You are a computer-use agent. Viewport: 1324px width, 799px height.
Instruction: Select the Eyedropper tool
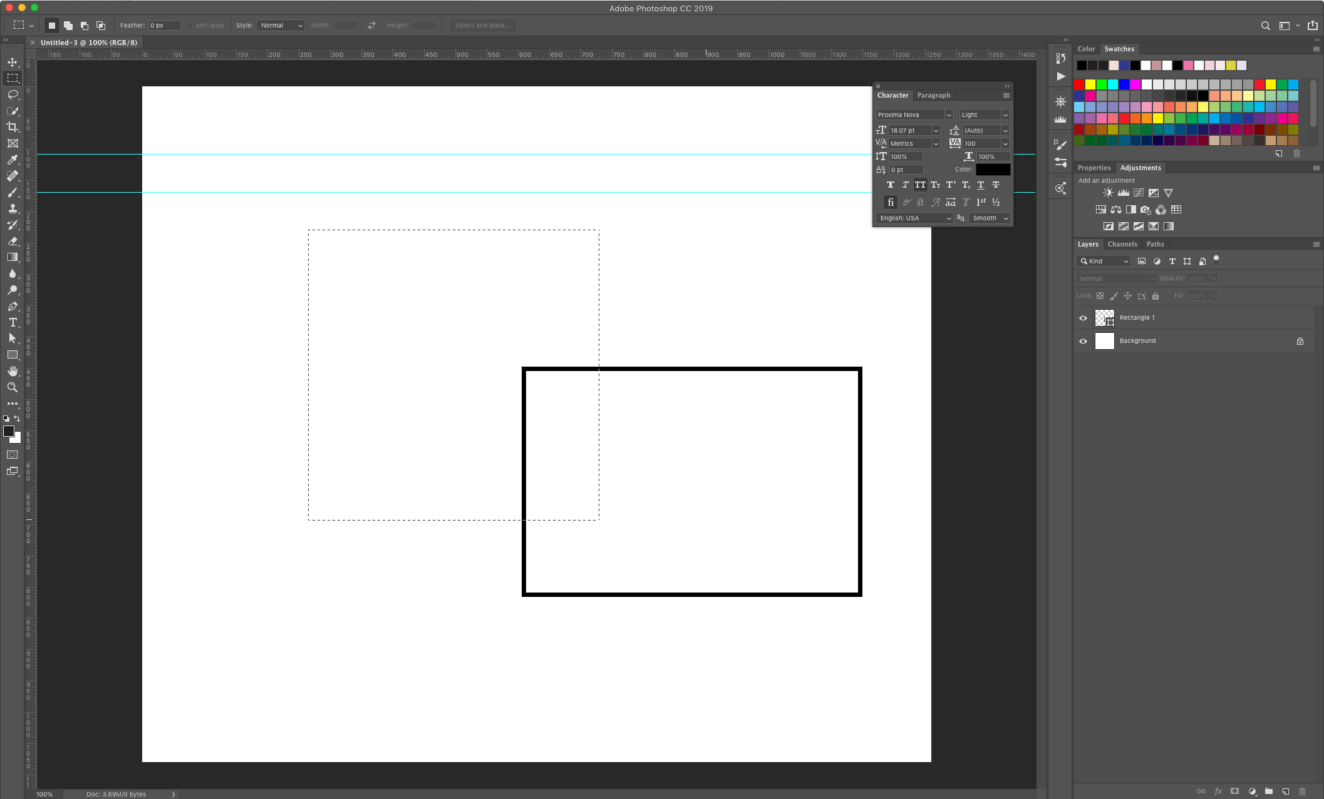pos(13,160)
